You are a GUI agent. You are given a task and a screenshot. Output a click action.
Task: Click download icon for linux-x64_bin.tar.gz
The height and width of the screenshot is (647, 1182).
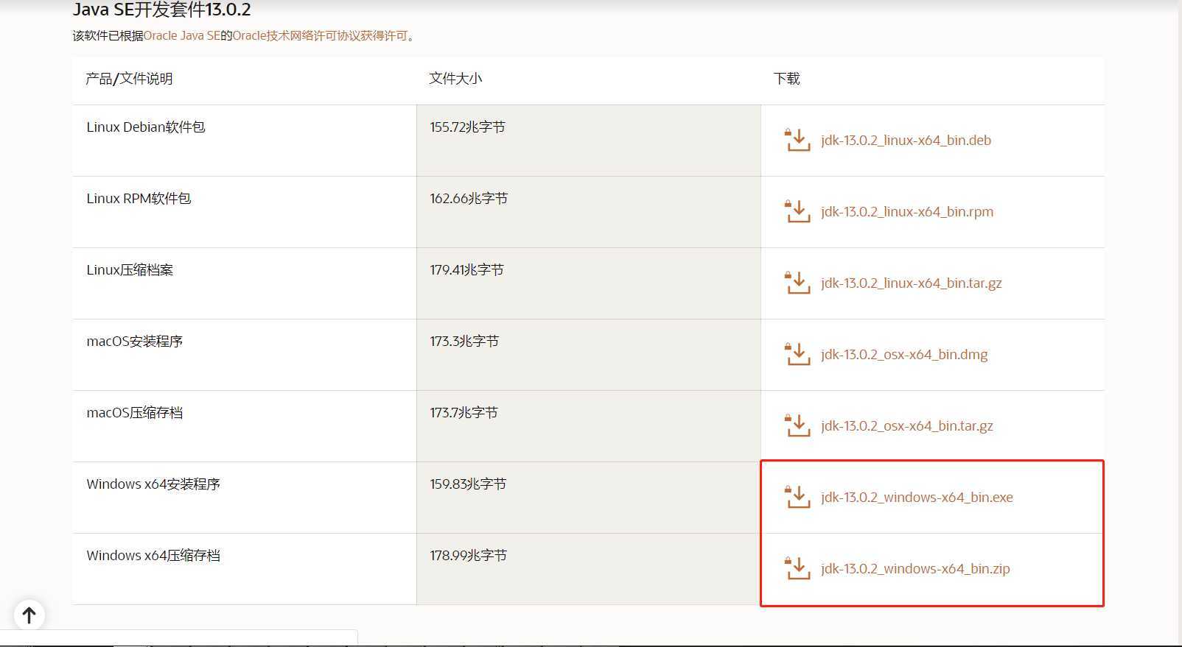pos(797,283)
